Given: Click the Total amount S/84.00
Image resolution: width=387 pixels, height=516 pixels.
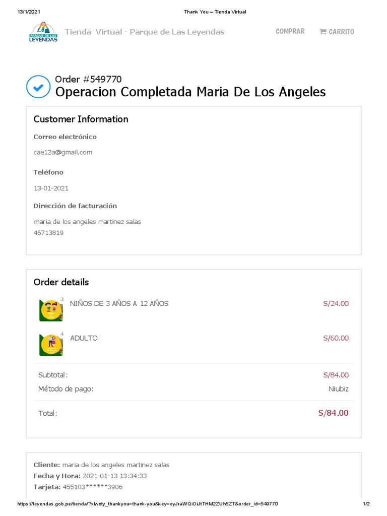Looking at the screenshot, I should tap(333, 413).
